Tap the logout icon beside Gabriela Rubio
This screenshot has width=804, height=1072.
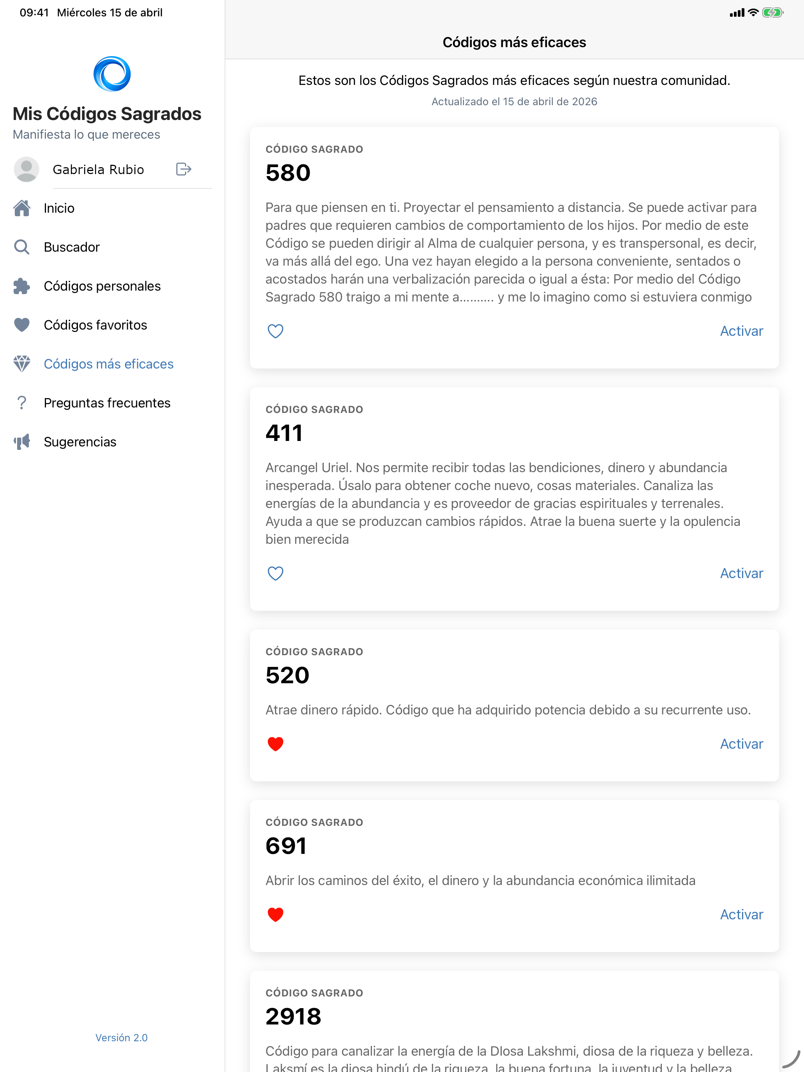[184, 169]
